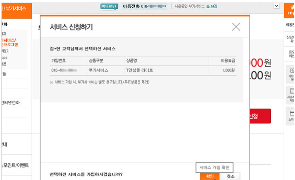Click the 미니myT badge
This screenshot has width=295, height=180.
(109, 6)
